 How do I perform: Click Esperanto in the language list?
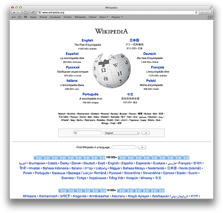[x=143, y=163]
